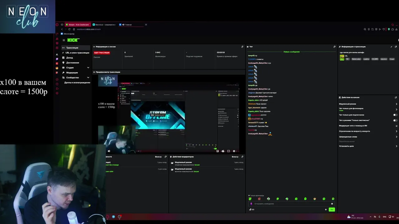Switch to Stream - Kick Dashboard tab

[x=78, y=25]
